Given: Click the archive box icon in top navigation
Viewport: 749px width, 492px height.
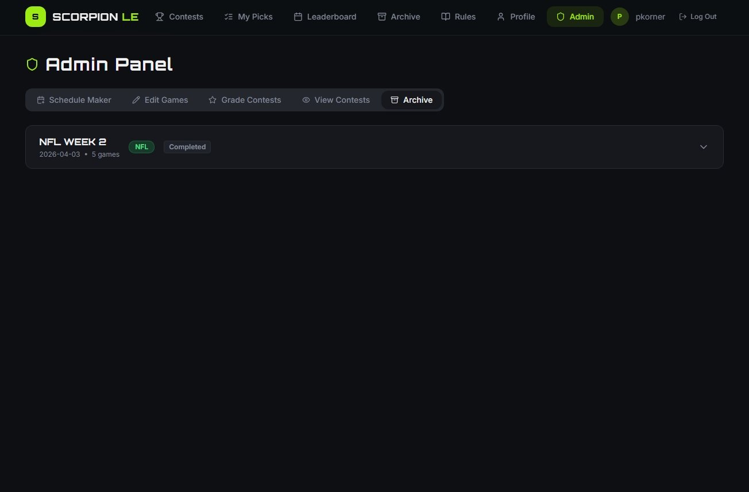Looking at the screenshot, I should click(382, 17).
